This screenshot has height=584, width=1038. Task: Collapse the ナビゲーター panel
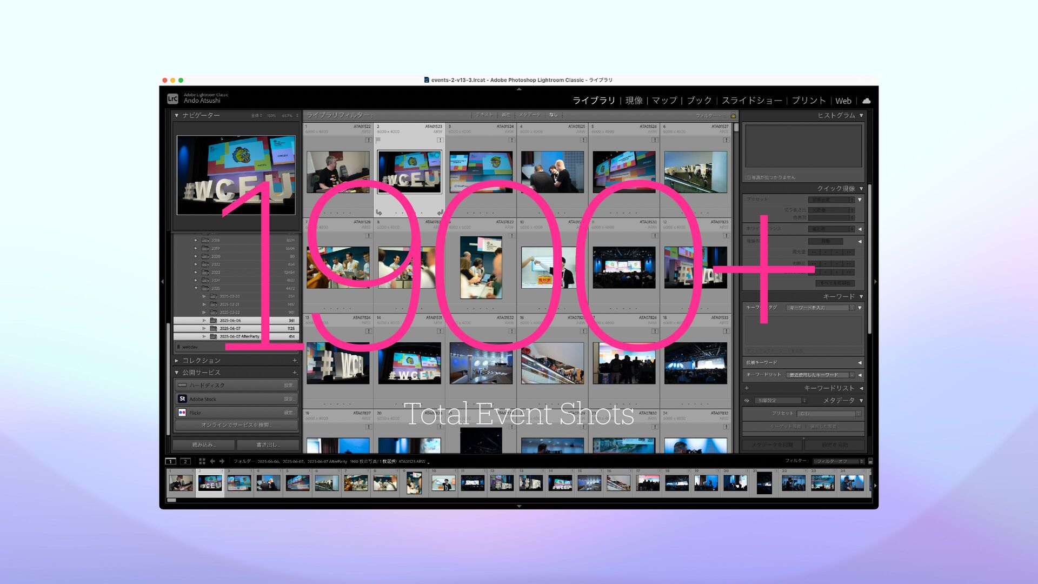(176, 115)
